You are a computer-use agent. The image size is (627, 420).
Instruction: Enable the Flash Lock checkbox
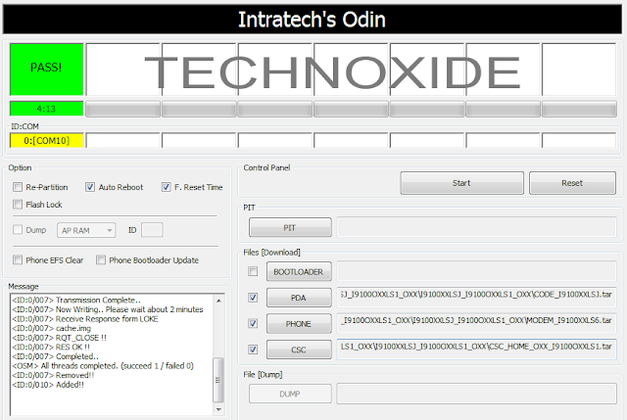tap(18, 205)
